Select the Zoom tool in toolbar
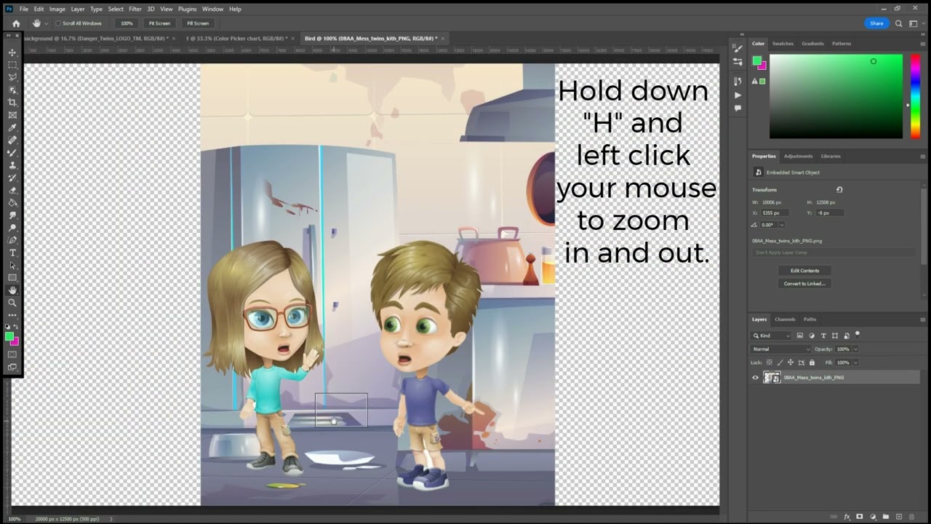The image size is (931, 524). click(12, 303)
